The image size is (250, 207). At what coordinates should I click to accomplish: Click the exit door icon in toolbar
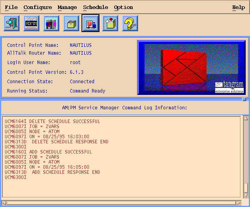(11, 23)
